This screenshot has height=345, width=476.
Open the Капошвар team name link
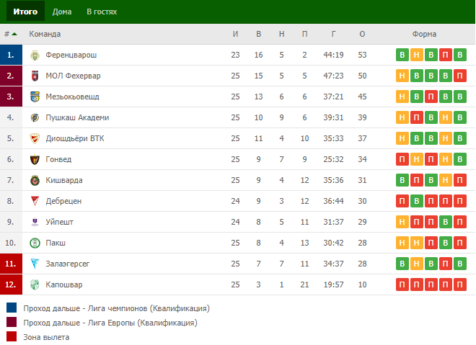tap(63, 284)
